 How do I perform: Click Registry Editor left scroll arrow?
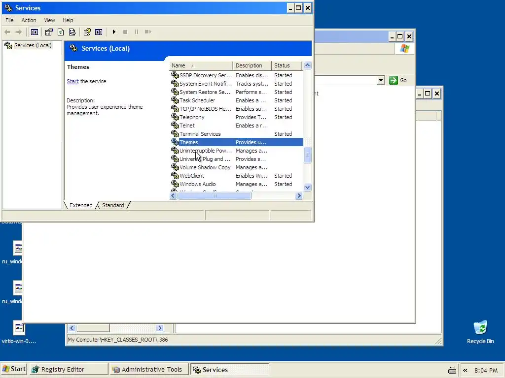click(x=72, y=328)
